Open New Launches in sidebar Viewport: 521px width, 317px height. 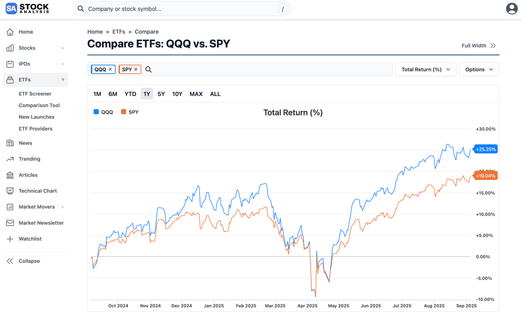coord(36,117)
